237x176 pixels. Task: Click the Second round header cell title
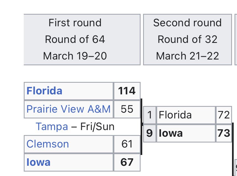coord(187,23)
